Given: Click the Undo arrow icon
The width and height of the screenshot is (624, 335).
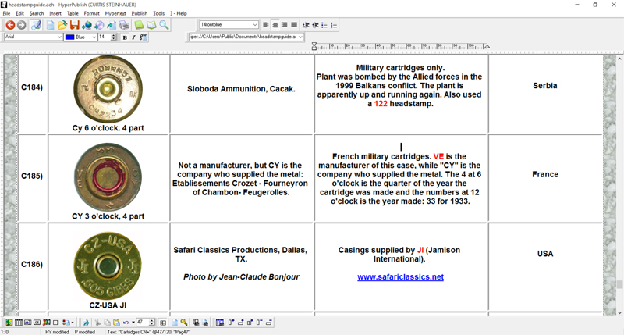Looking at the screenshot, I should coord(126,323).
